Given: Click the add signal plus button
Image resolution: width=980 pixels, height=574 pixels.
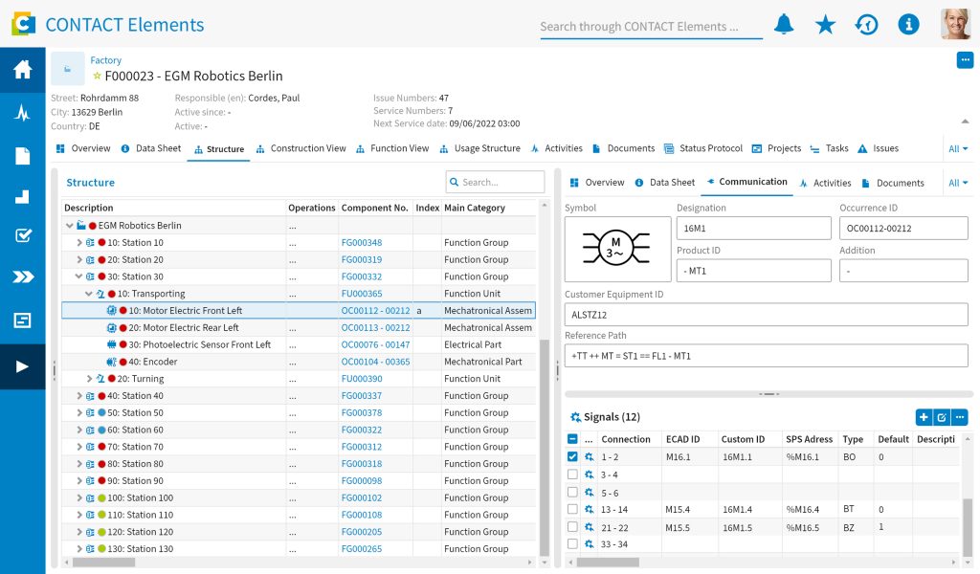Looking at the screenshot, I should (x=924, y=417).
